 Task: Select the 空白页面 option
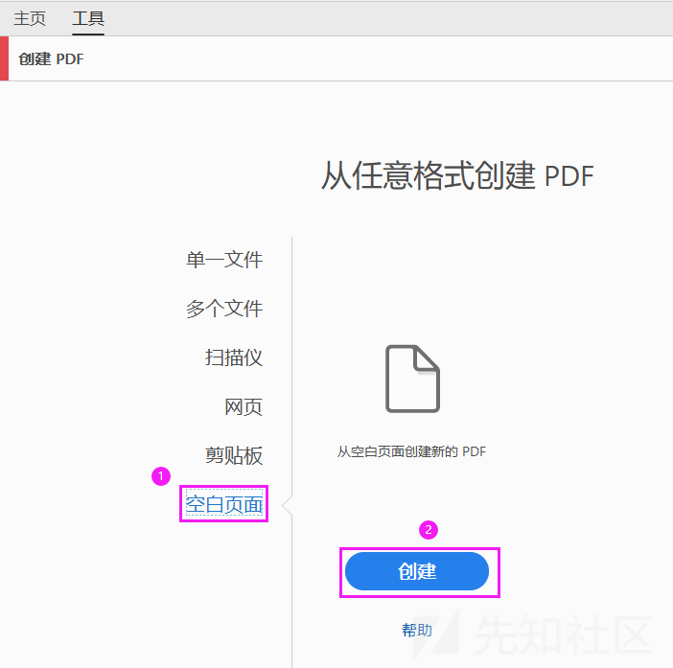click(224, 504)
